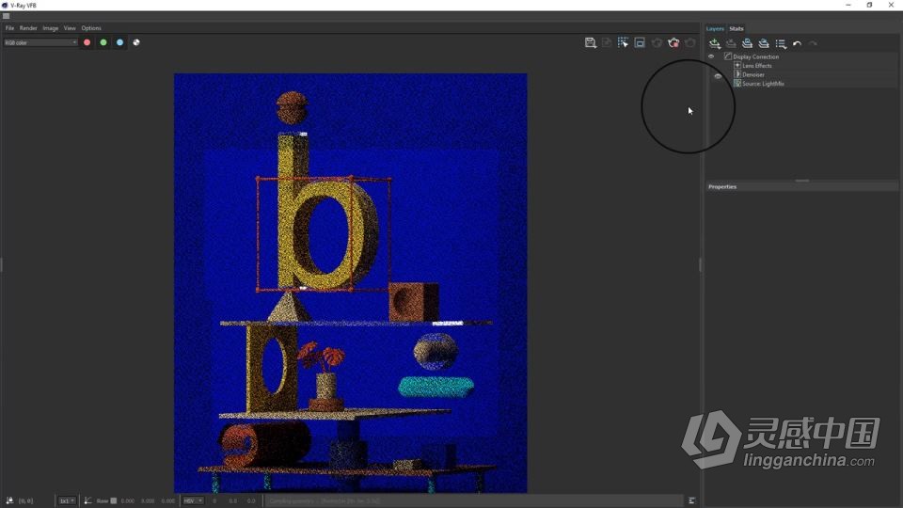Screen dimensions: 903x508
Task: Select the Display Correction layer
Action: coord(755,57)
